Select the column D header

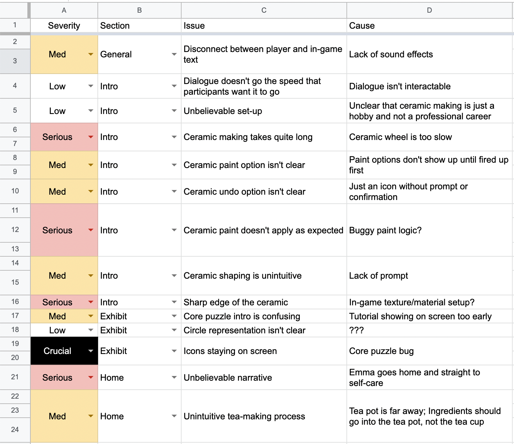tap(430, 10)
